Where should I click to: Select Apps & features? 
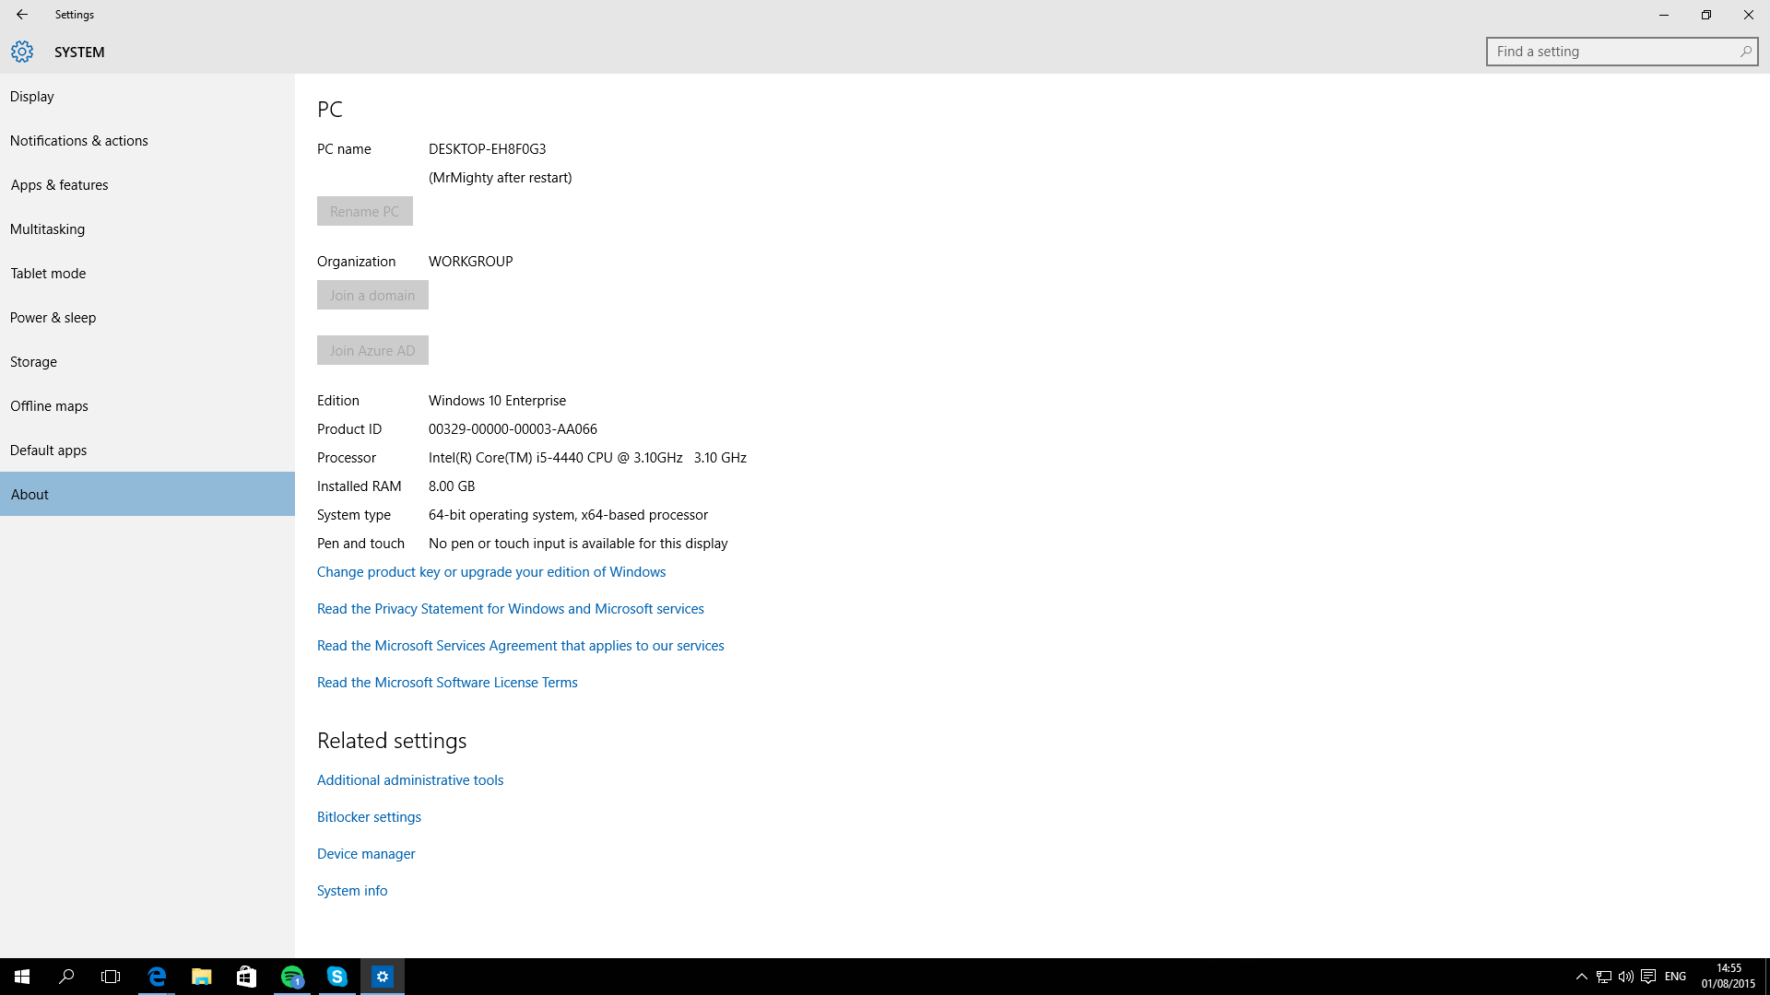coord(147,184)
